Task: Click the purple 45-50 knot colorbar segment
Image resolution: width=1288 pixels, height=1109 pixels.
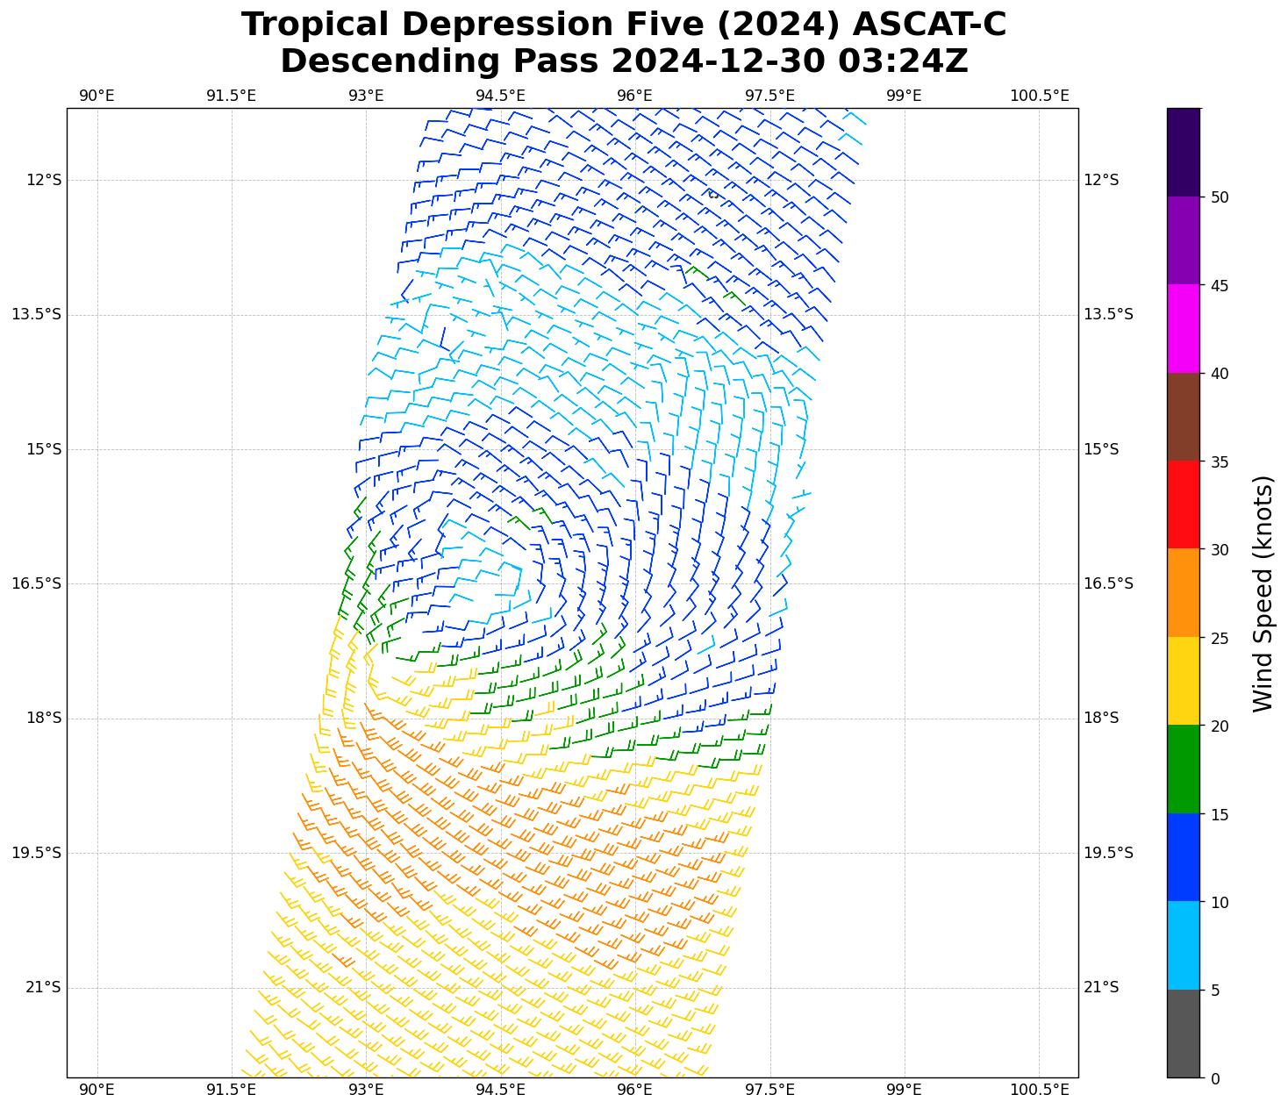Action: point(1183,240)
